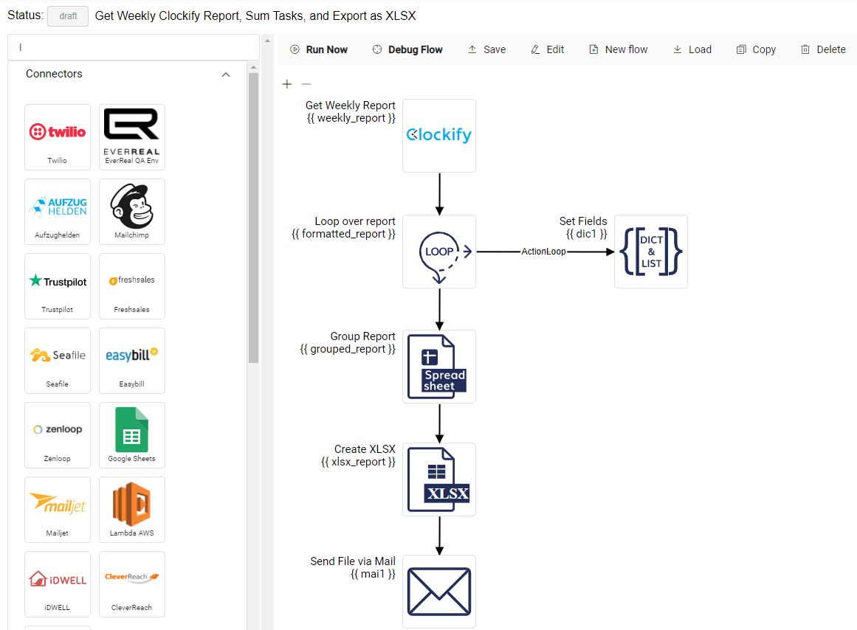The image size is (857, 630).
Task: Select the iDWELL connector
Action: (x=58, y=584)
